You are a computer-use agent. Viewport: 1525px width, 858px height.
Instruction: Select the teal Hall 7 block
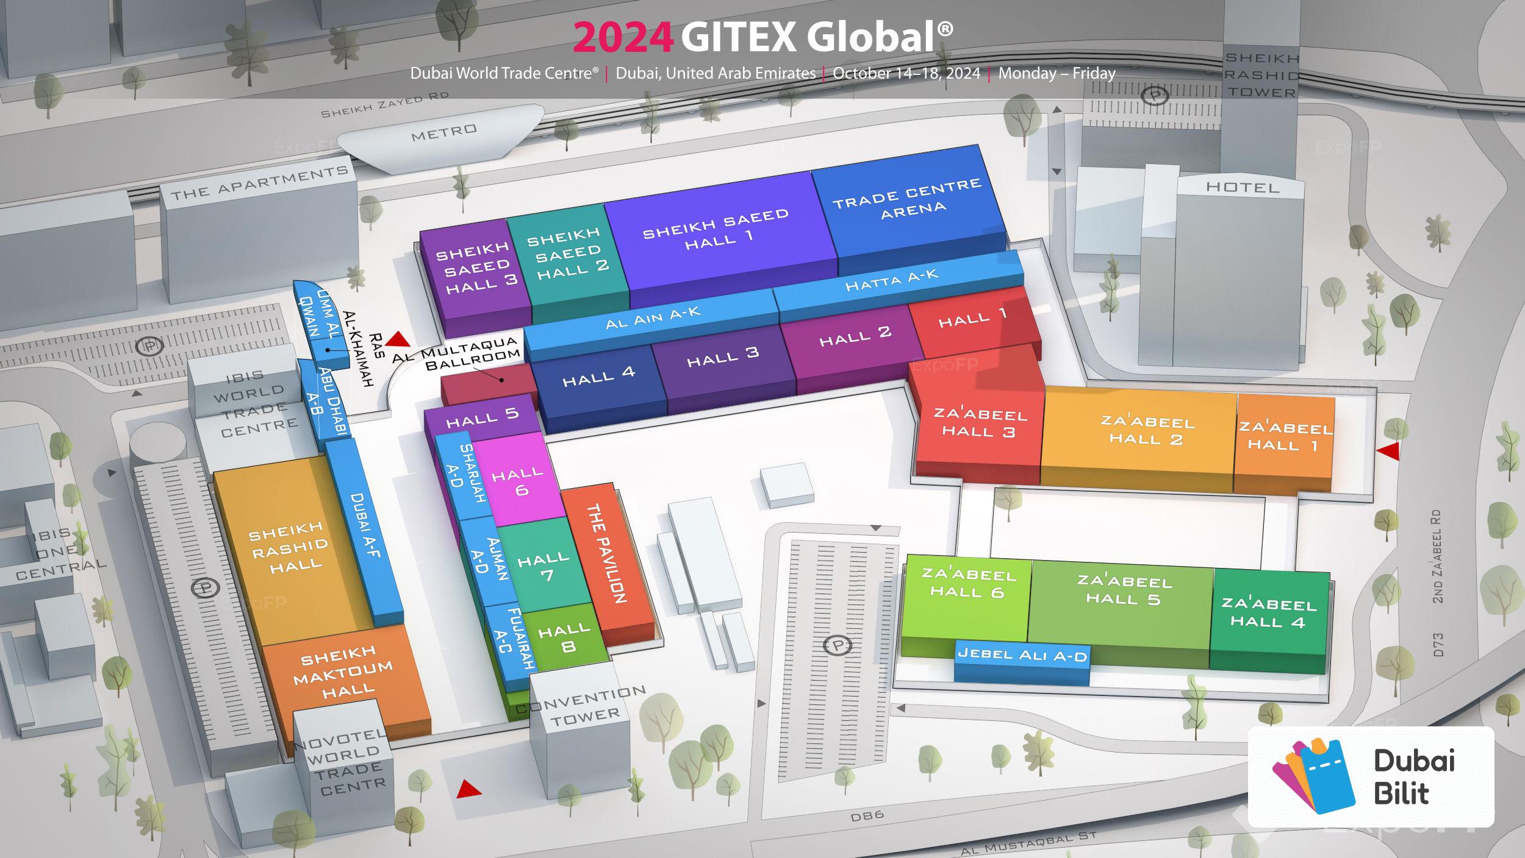point(544,565)
